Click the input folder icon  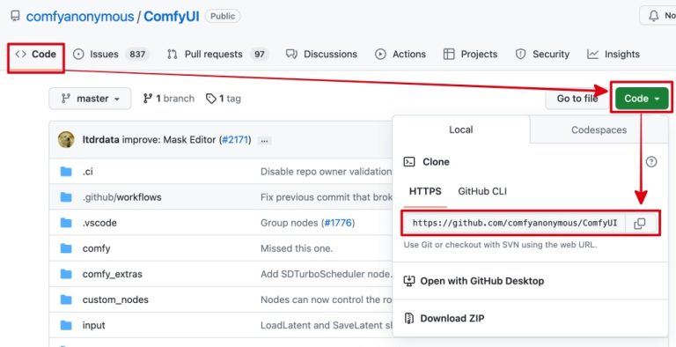click(66, 325)
